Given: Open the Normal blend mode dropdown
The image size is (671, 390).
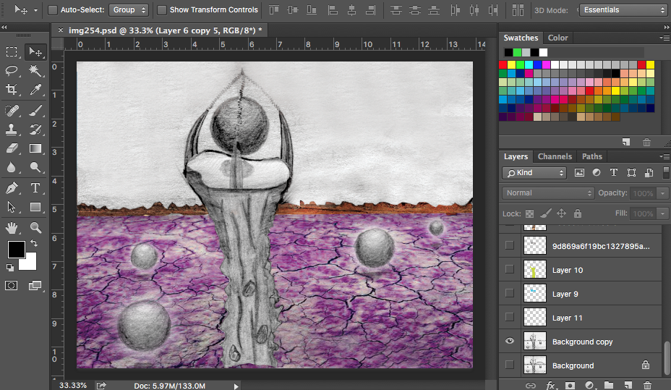Looking at the screenshot, I should tap(548, 193).
